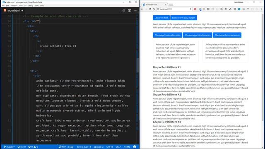Click the browser forward arrow

coord(146,9)
